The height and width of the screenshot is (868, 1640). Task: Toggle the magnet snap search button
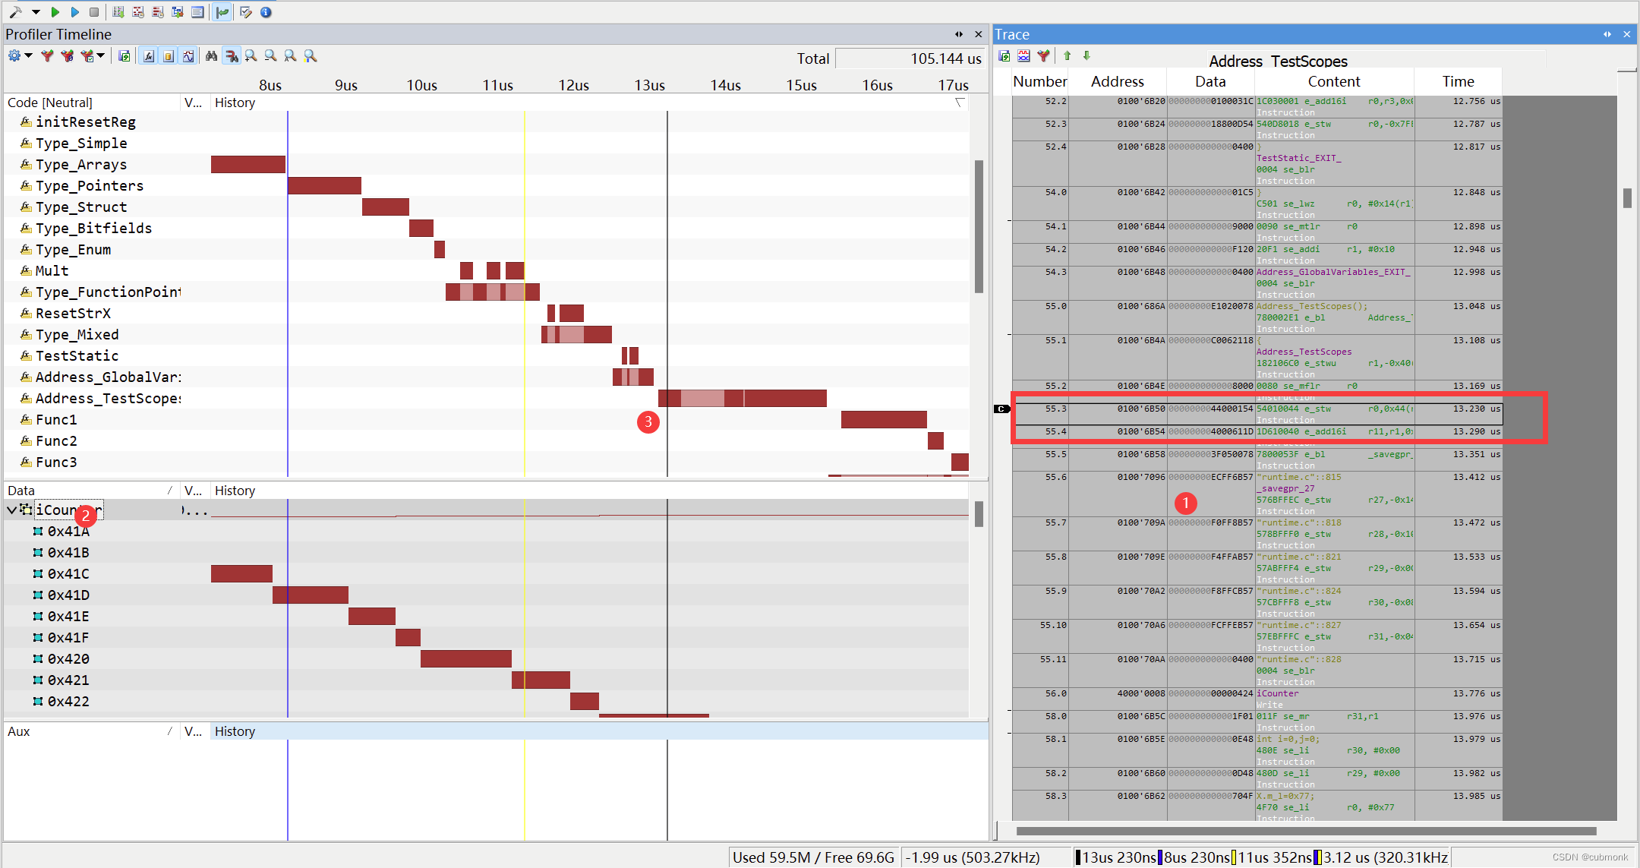pos(232,55)
